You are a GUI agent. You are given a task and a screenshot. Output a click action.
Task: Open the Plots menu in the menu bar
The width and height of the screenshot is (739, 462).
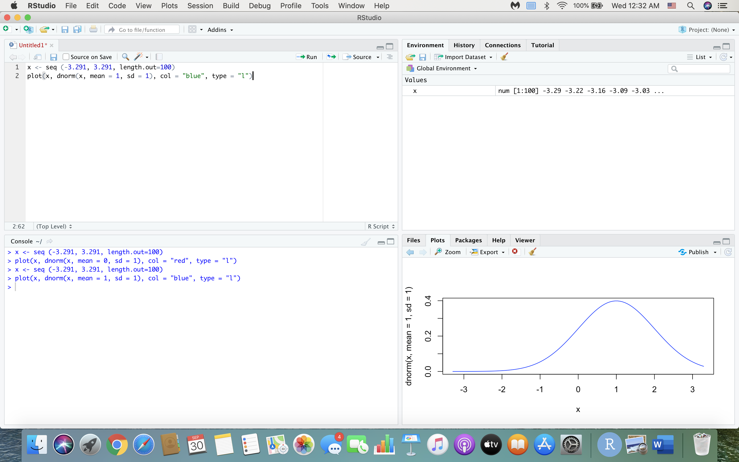(169, 5)
